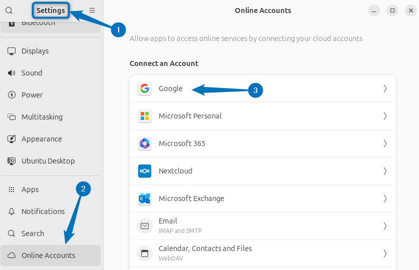Expand the Google account chevron
The width and height of the screenshot is (419, 270).
pyautogui.click(x=385, y=88)
